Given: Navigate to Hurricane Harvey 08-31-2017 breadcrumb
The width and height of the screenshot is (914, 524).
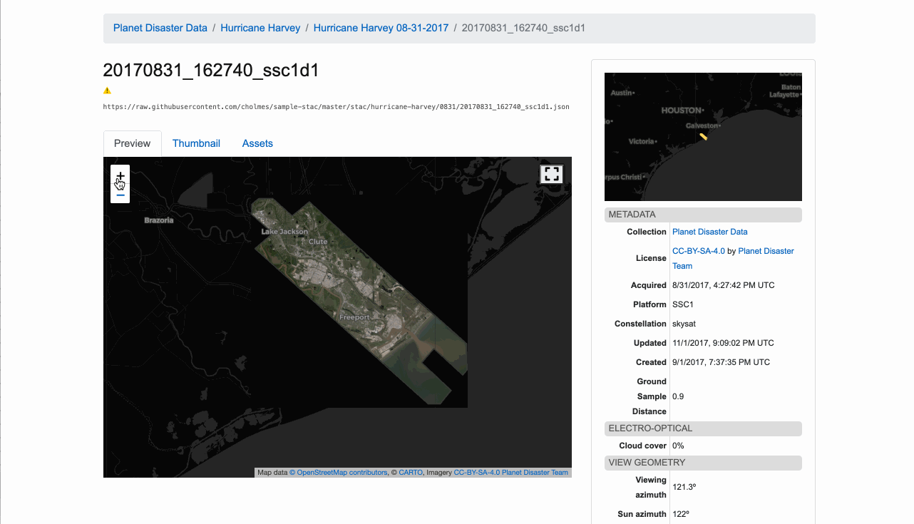Looking at the screenshot, I should point(381,28).
